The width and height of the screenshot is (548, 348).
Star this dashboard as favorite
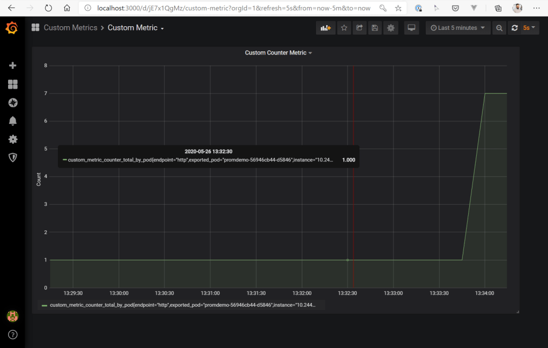(x=344, y=28)
